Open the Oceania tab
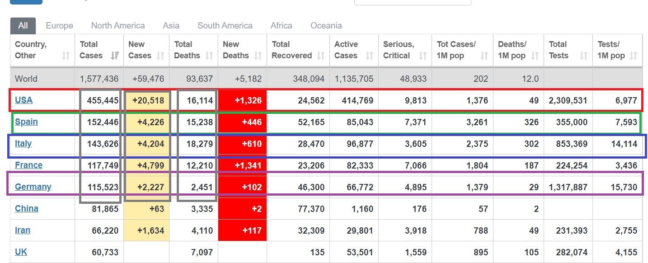The image size is (648, 263). point(326,26)
